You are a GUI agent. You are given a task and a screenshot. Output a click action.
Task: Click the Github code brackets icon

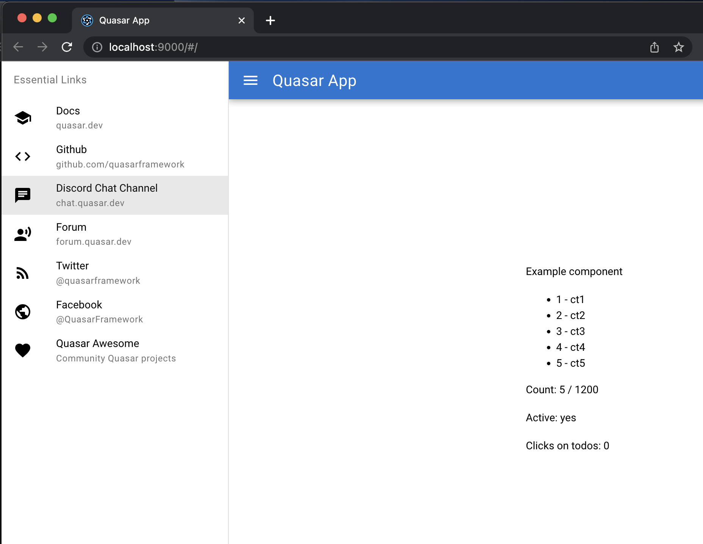[x=23, y=156]
